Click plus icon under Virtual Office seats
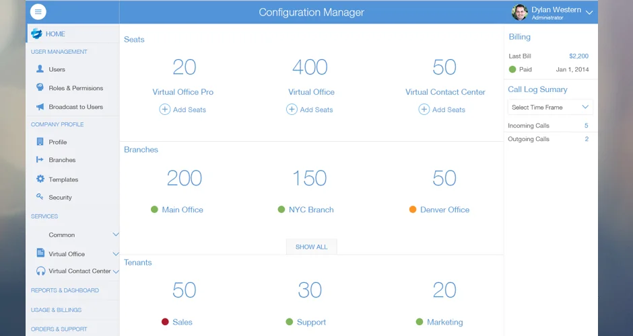The image size is (633, 336). [x=292, y=109]
